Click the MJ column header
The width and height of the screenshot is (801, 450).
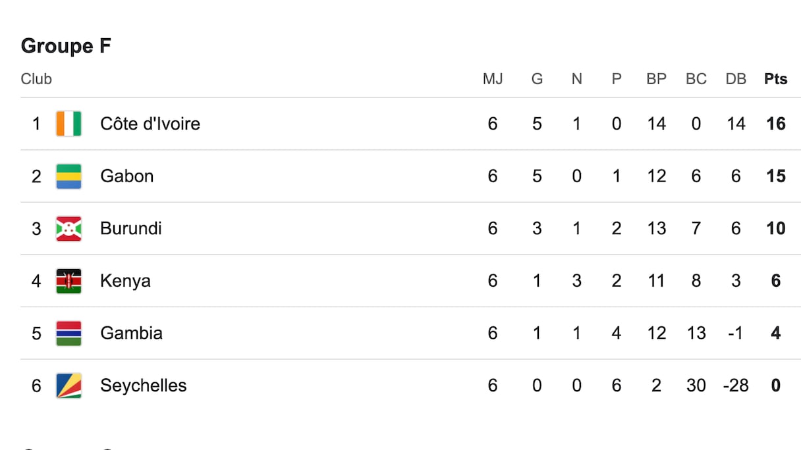(493, 79)
